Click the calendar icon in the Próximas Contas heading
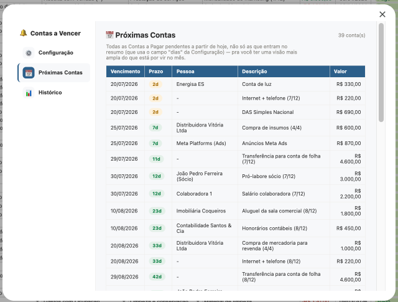The width and height of the screenshot is (398, 302). click(109, 35)
